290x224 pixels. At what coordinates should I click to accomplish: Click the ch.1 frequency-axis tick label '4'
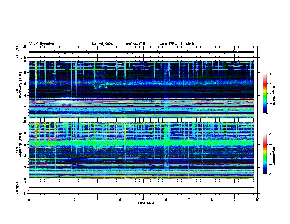[26, 96]
